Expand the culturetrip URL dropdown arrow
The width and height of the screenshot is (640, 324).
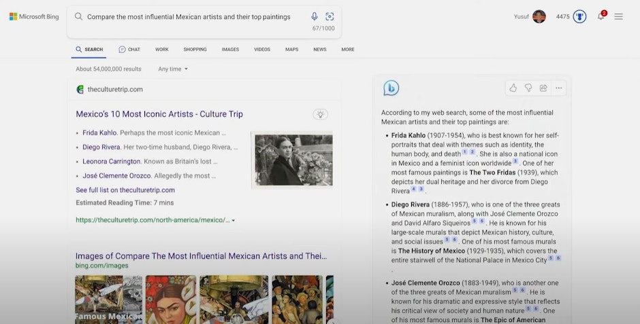pyautogui.click(x=234, y=220)
